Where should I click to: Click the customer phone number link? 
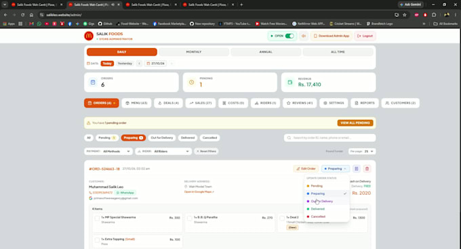(101, 193)
